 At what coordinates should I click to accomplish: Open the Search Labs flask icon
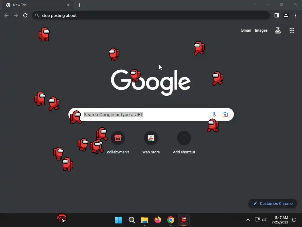click(278, 30)
